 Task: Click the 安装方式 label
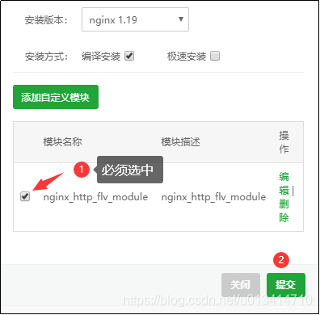coord(46,57)
